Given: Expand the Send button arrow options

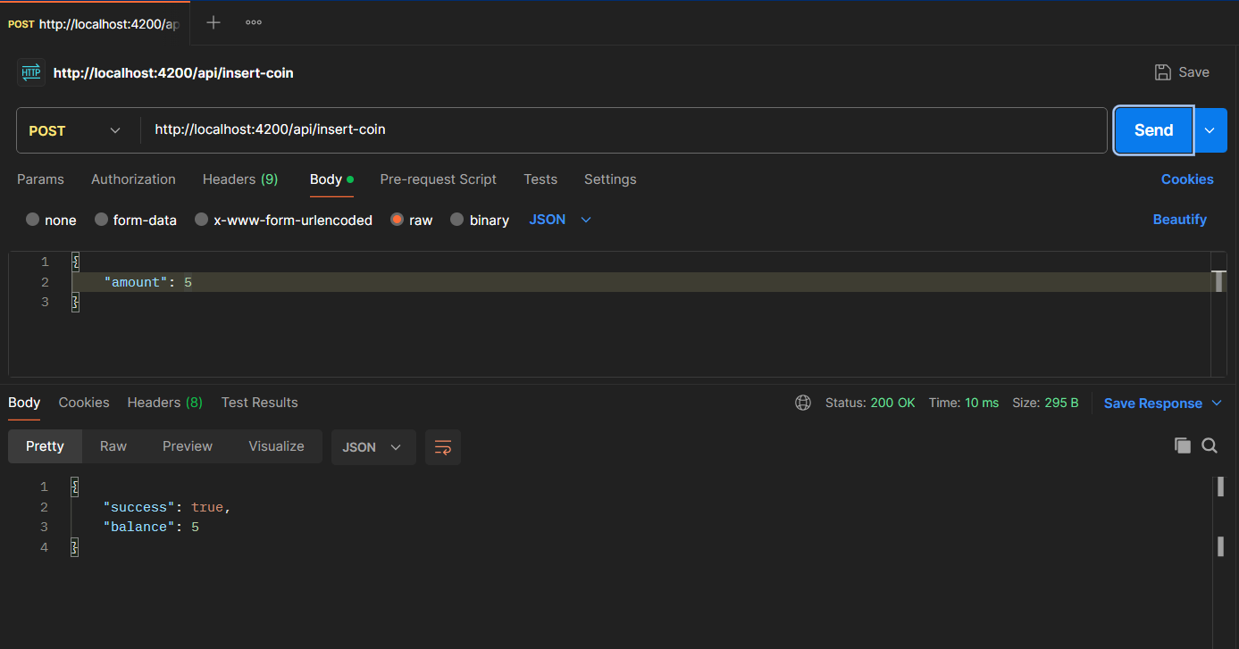Looking at the screenshot, I should (x=1210, y=130).
